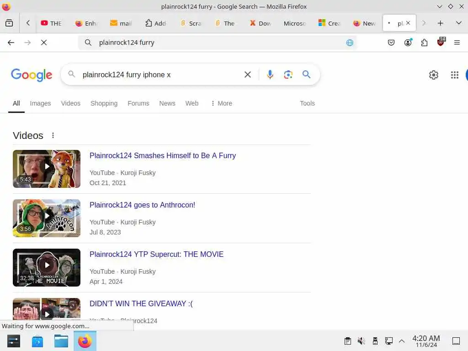468x351 pixels.
Task: Clear the Google search box
Action: (248, 74)
